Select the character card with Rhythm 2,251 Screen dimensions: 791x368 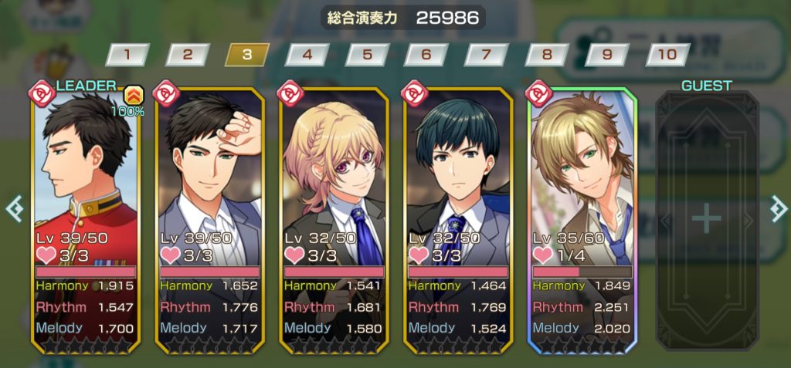(x=582, y=221)
